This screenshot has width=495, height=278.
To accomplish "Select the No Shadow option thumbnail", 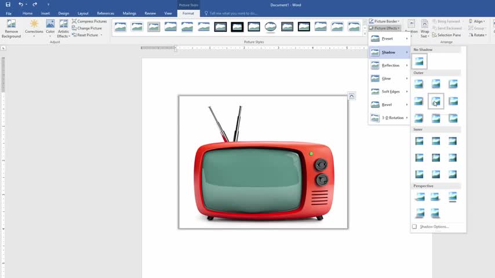I will click(419, 61).
